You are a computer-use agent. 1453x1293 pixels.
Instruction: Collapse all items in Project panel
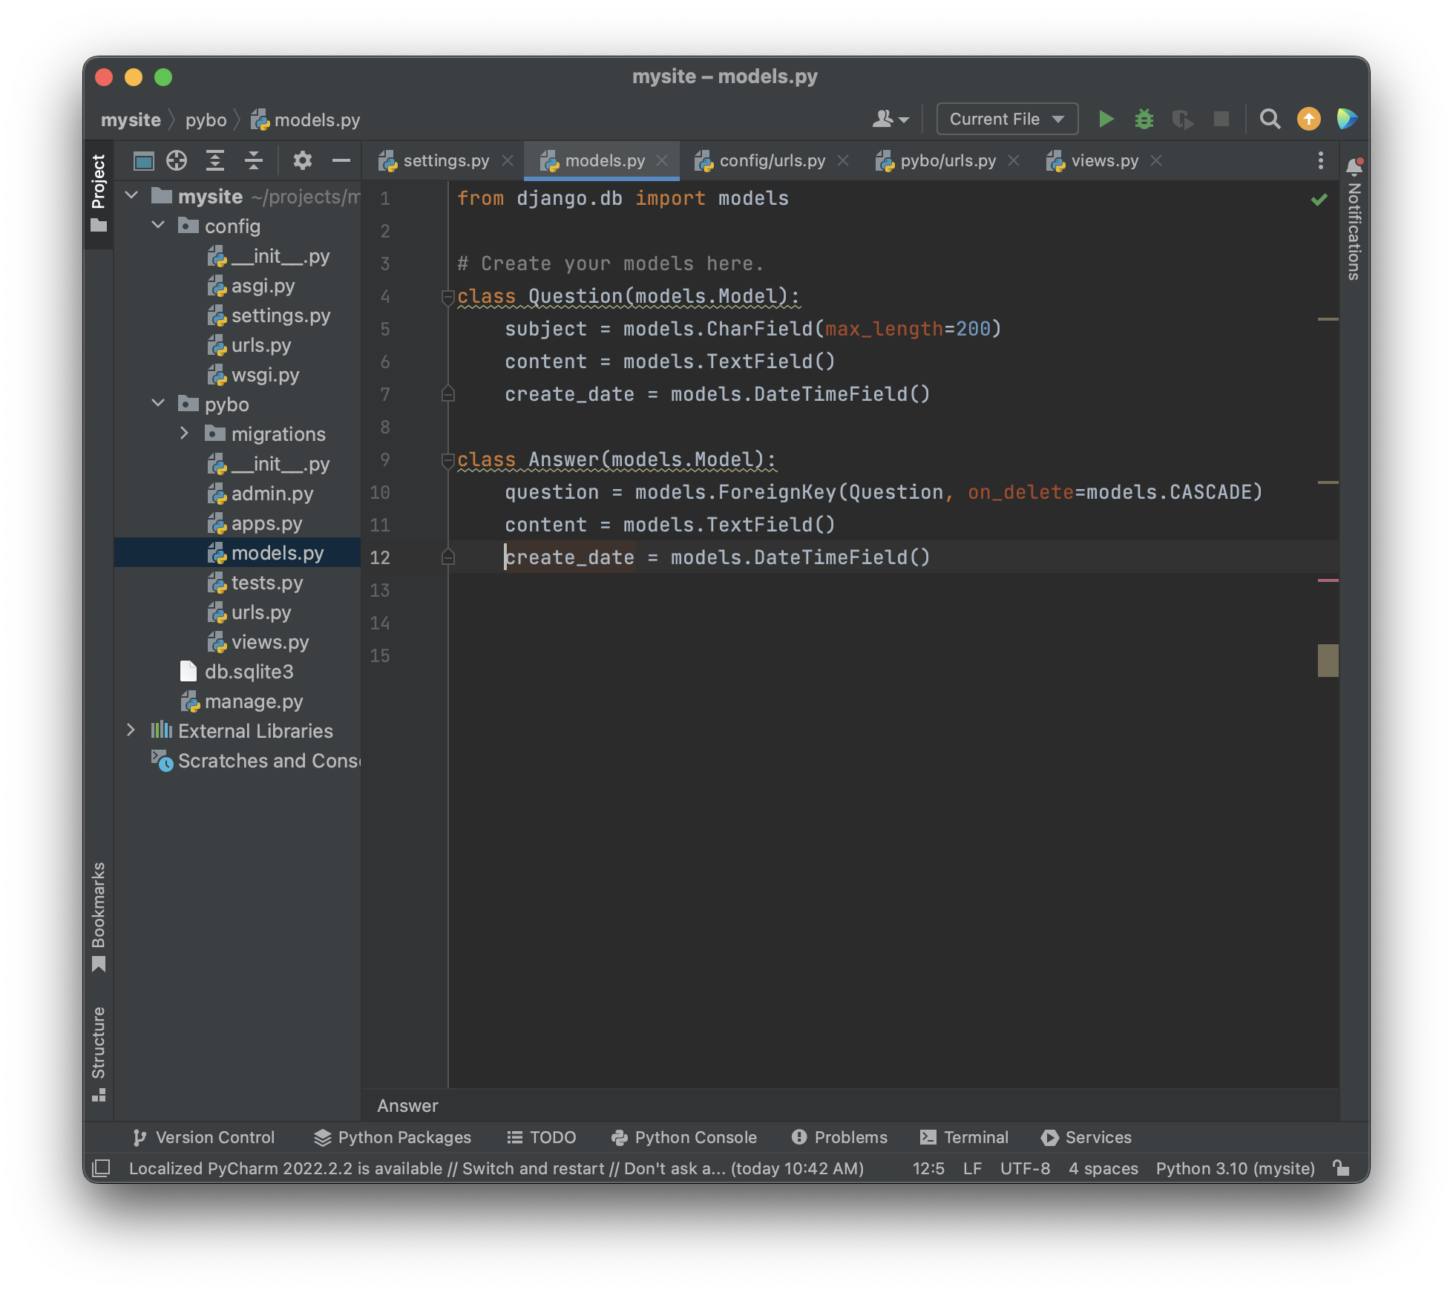tap(254, 160)
